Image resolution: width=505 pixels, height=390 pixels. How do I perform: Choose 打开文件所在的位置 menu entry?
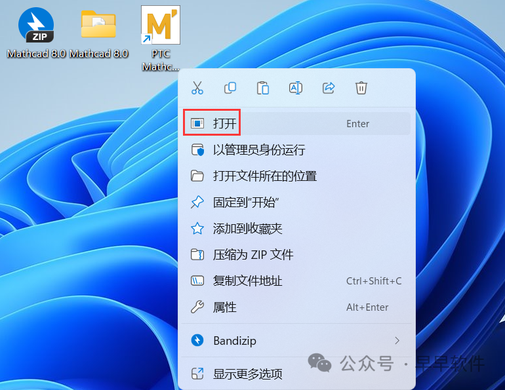[296, 176]
